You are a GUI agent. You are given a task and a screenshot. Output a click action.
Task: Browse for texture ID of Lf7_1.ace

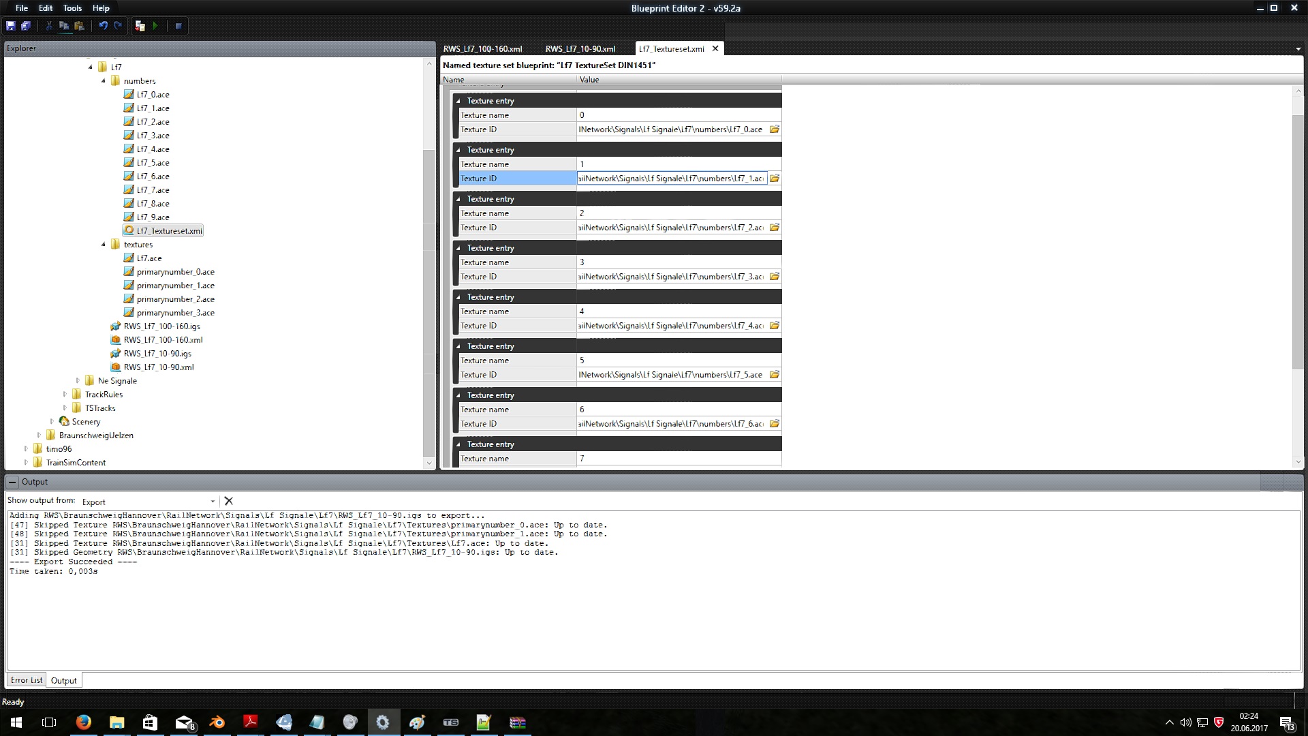tap(775, 179)
